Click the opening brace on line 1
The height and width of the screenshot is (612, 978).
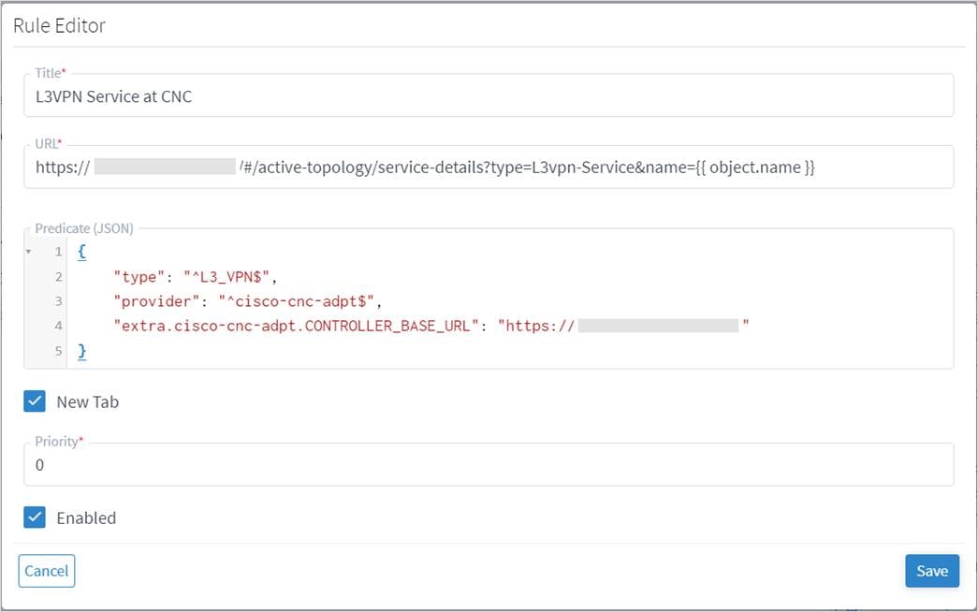coord(82,251)
